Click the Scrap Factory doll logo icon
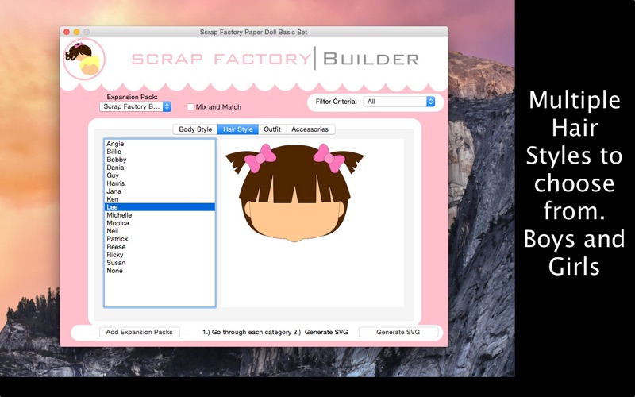The width and height of the screenshot is (635, 397). click(84, 59)
